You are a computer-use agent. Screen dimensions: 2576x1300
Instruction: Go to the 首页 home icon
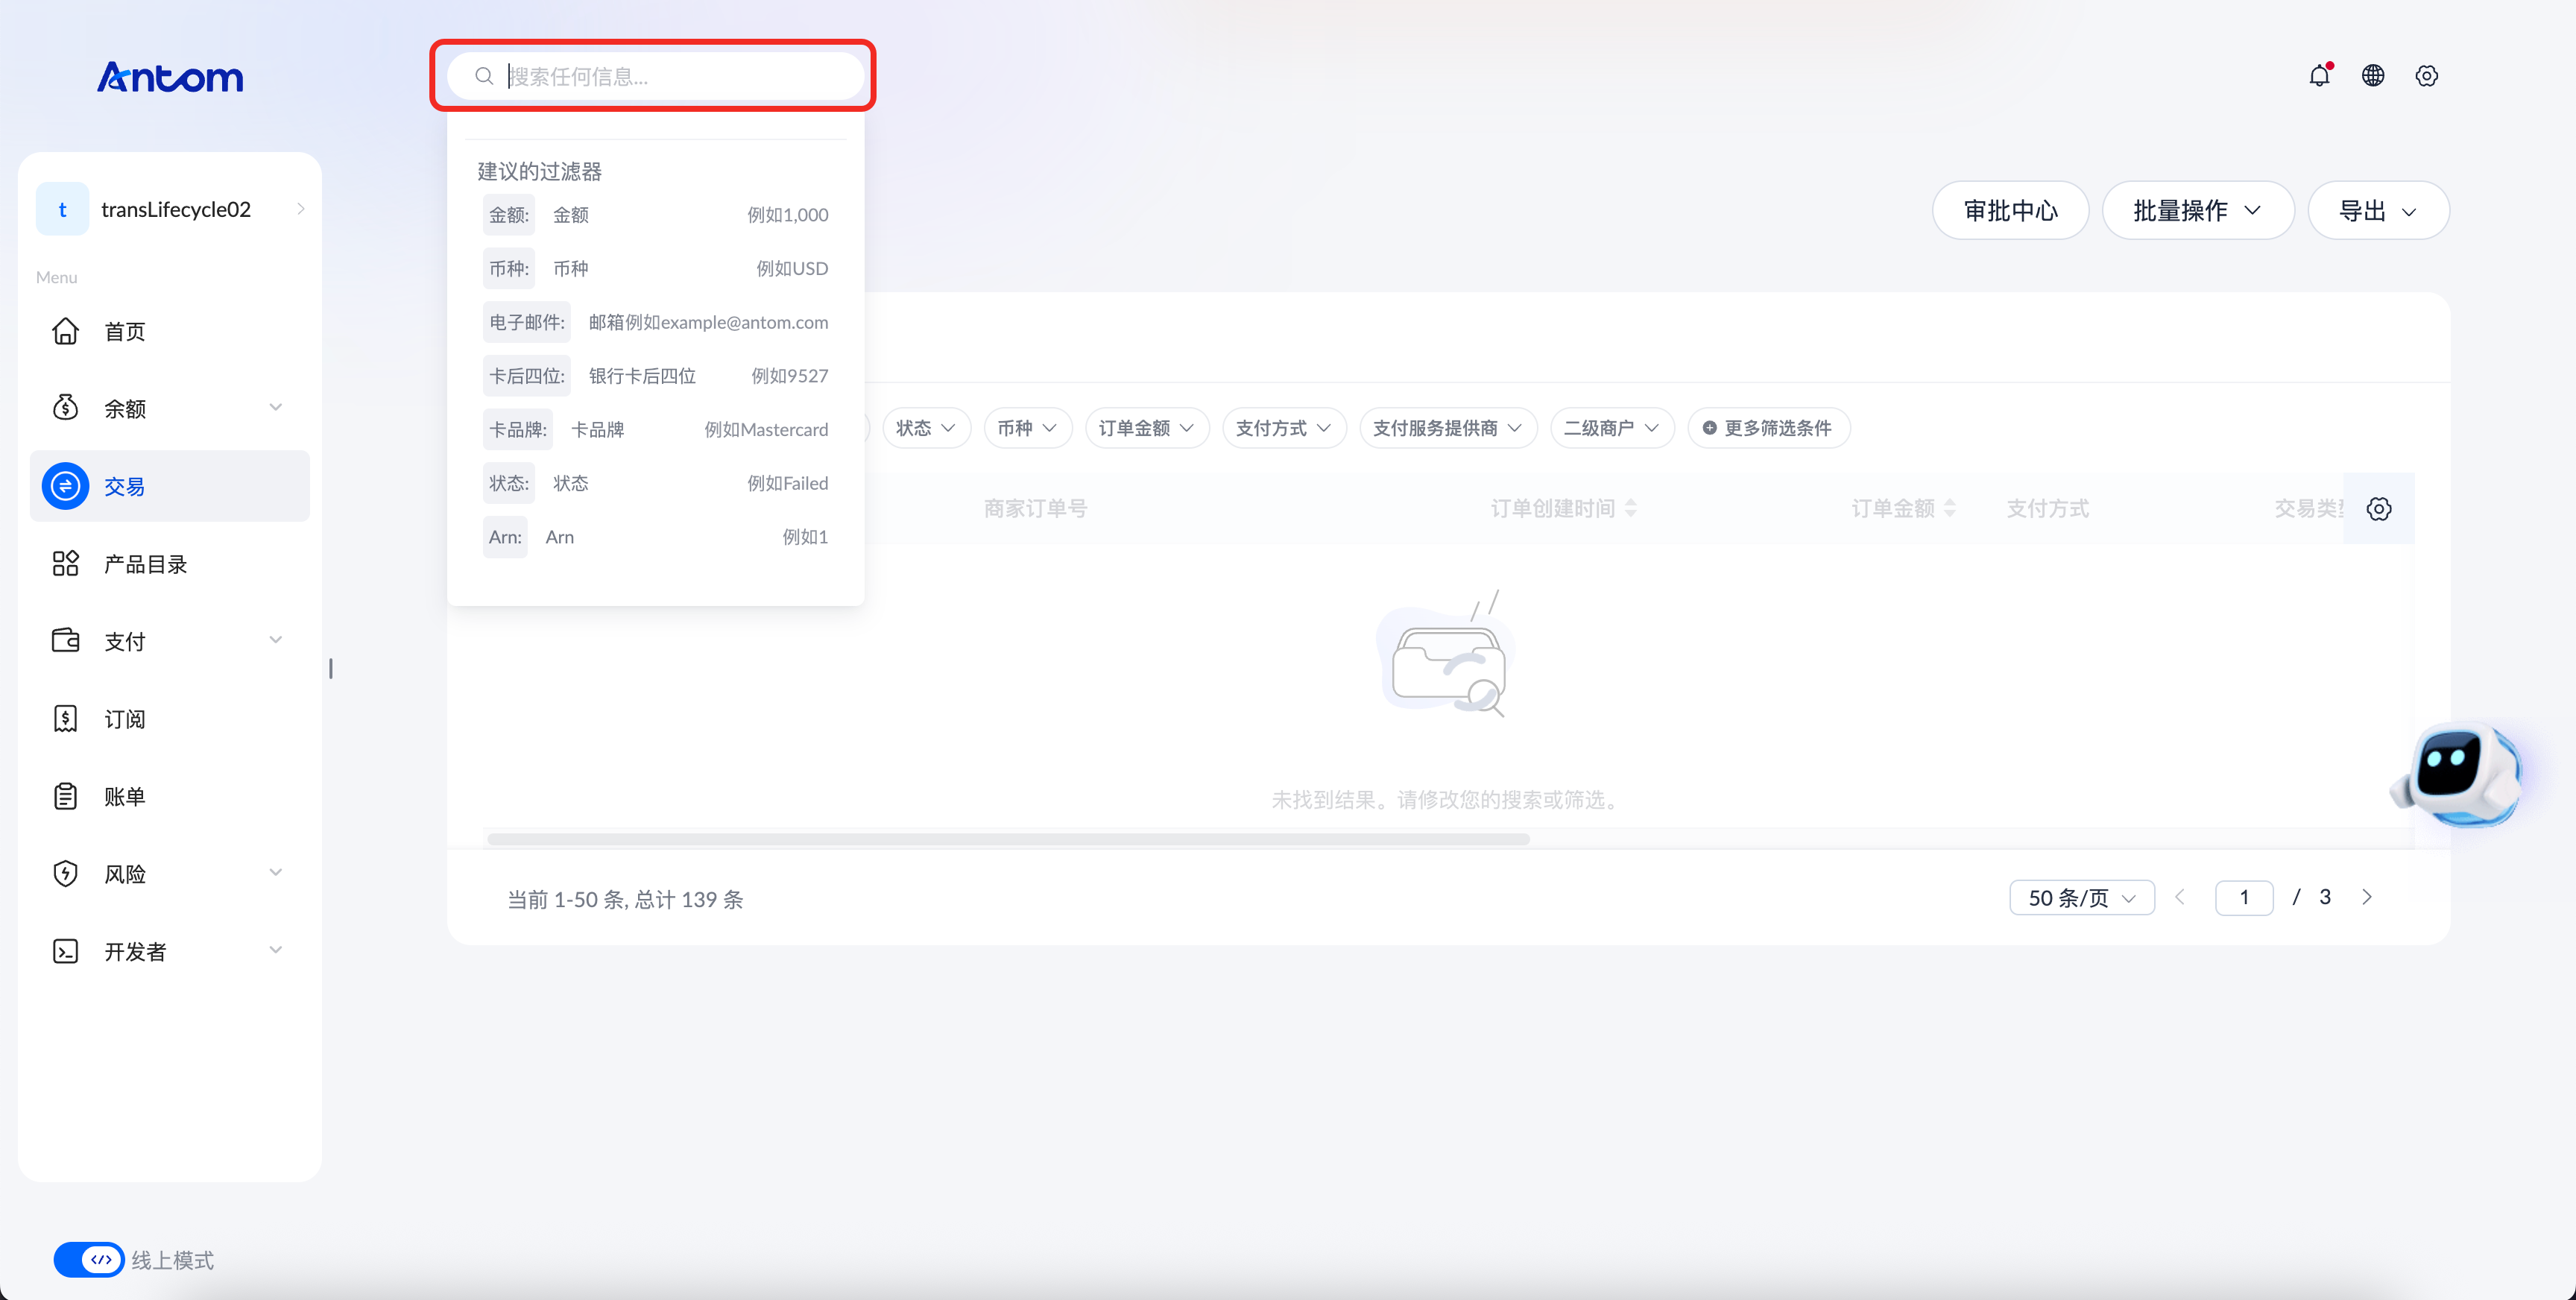point(66,331)
